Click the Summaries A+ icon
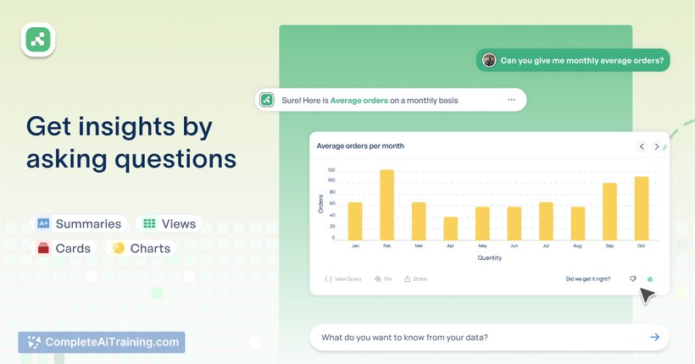 (x=43, y=223)
